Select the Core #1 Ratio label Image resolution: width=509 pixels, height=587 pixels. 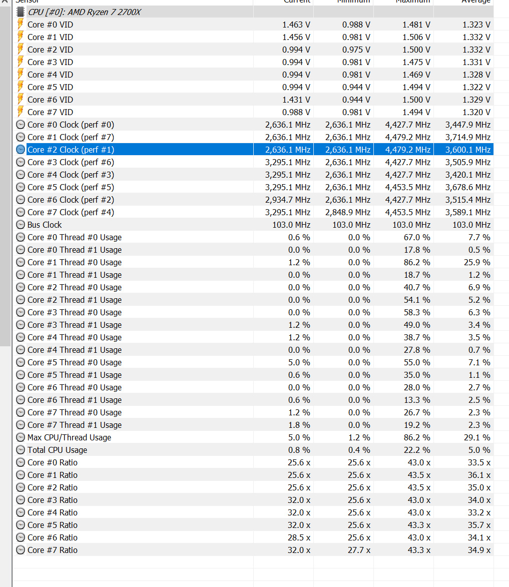click(53, 475)
